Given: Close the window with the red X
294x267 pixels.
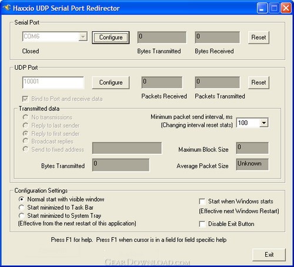Looking at the screenshot, I should [286, 8].
